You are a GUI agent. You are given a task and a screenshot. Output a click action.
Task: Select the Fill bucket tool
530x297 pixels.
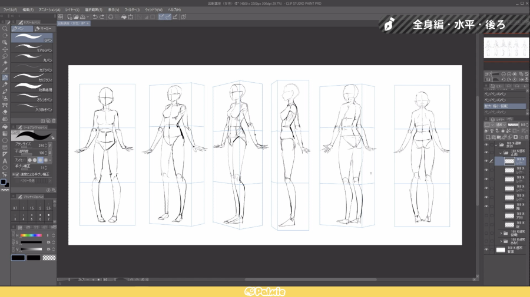click(5, 127)
